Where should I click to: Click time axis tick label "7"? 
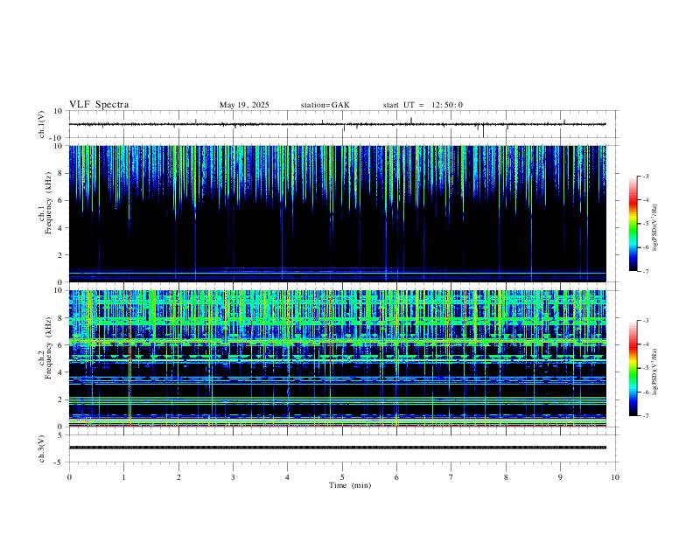tap(451, 477)
